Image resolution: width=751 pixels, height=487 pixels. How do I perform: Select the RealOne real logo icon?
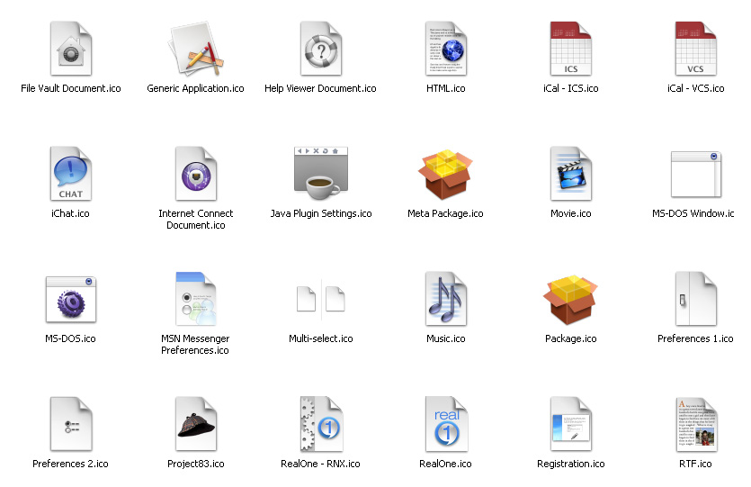coord(446,424)
